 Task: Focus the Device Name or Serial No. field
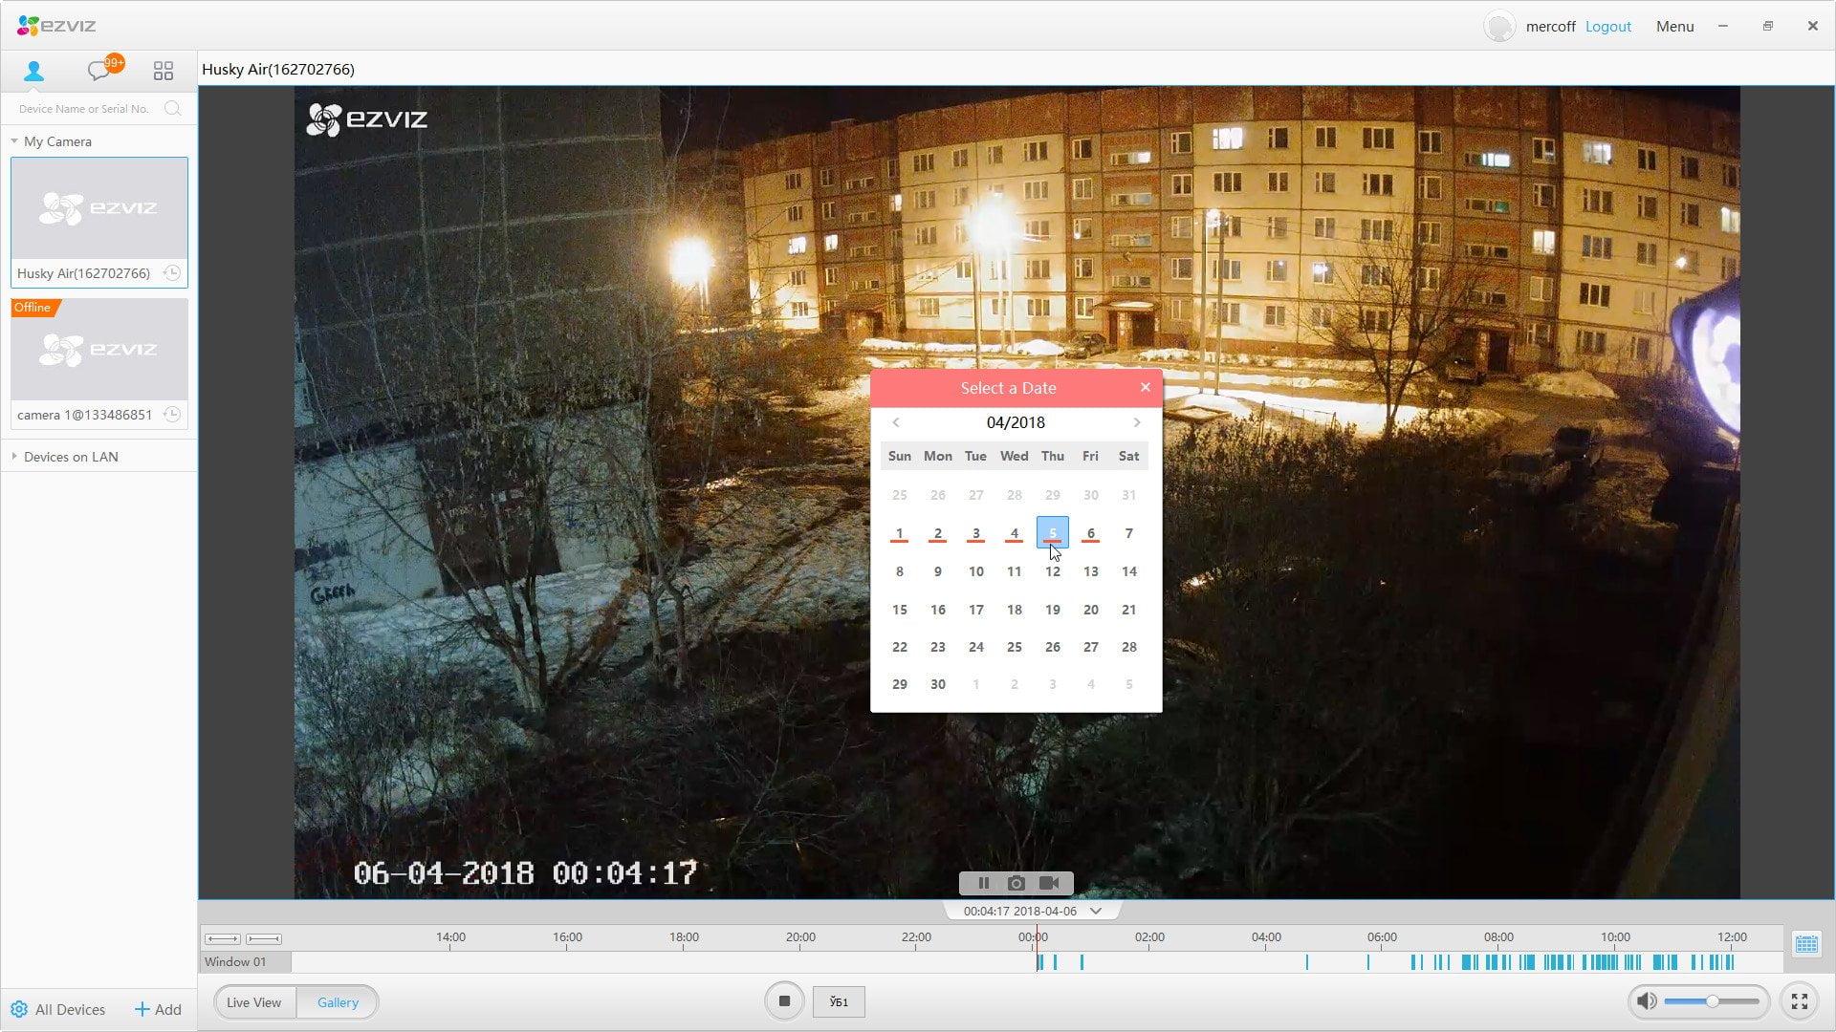pos(86,109)
